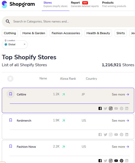The width and height of the screenshot is (135, 163).
Task: Open Cettire's YouTube icon
Action: point(116,108)
